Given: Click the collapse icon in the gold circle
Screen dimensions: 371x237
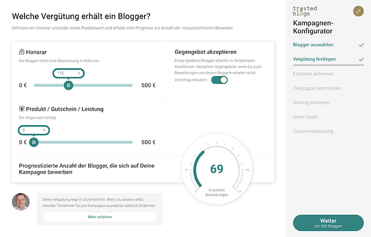Looking at the screenshot, I should 358,11.
